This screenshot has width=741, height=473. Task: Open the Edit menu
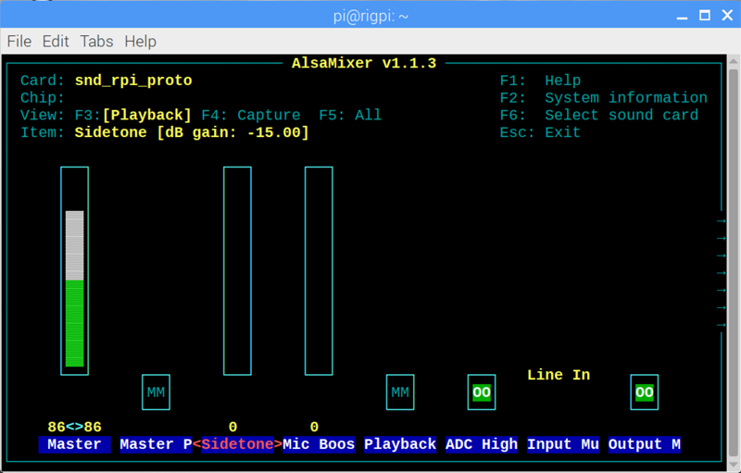coord(56,42)
